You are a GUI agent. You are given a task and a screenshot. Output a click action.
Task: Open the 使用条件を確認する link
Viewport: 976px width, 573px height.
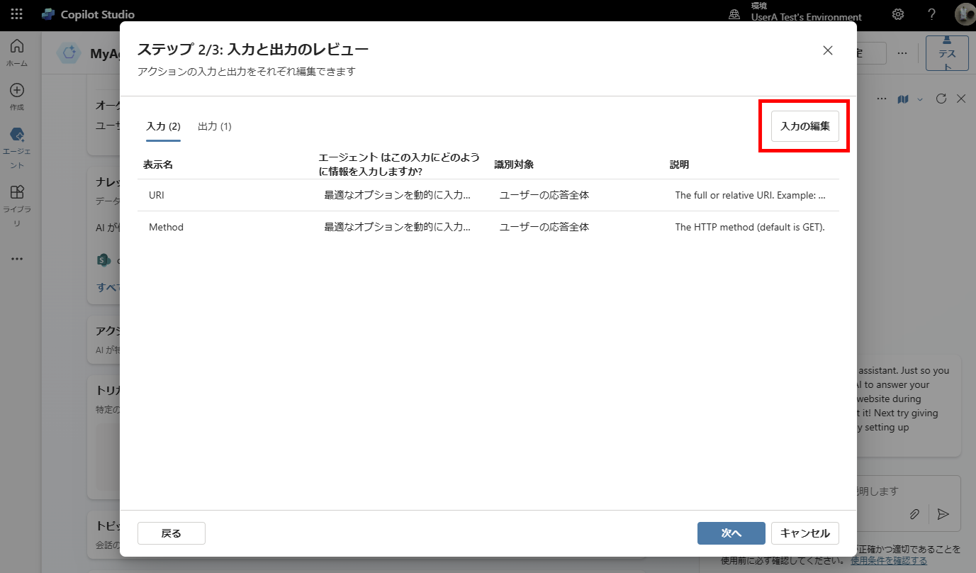tap(888, 560)
